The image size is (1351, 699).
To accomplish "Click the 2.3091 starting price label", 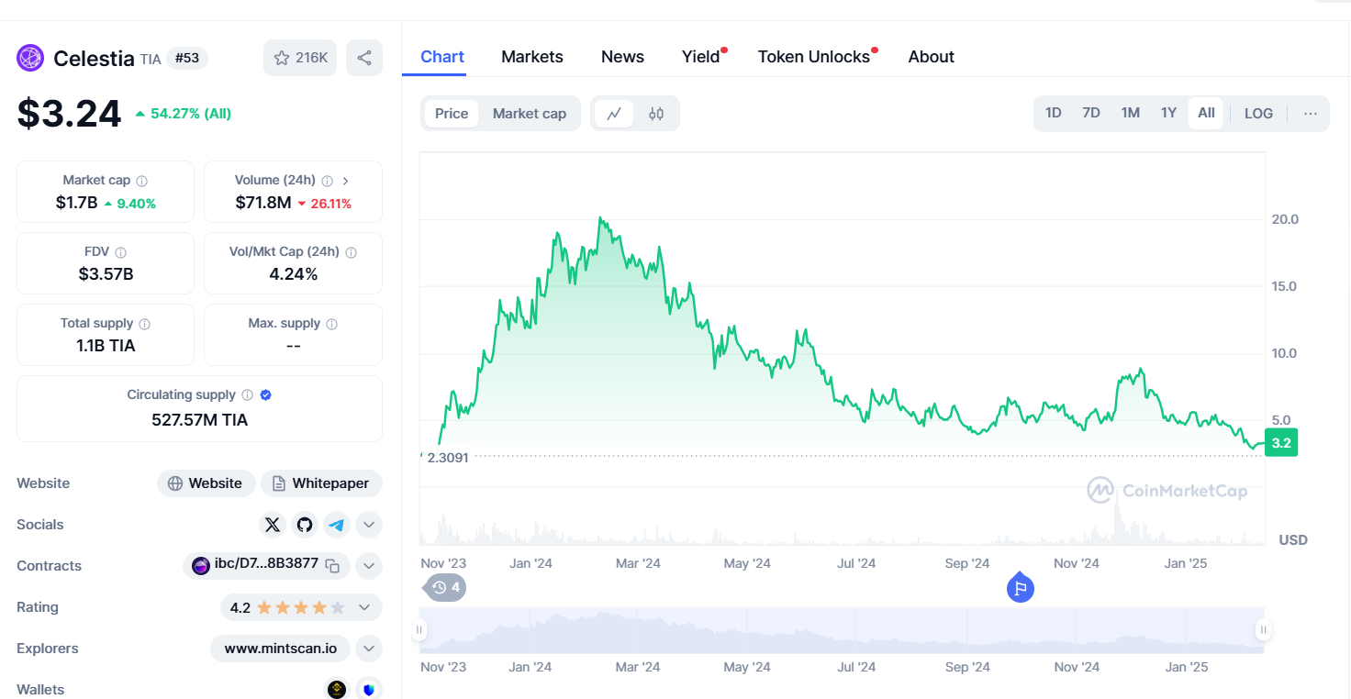I will point(447,457).
